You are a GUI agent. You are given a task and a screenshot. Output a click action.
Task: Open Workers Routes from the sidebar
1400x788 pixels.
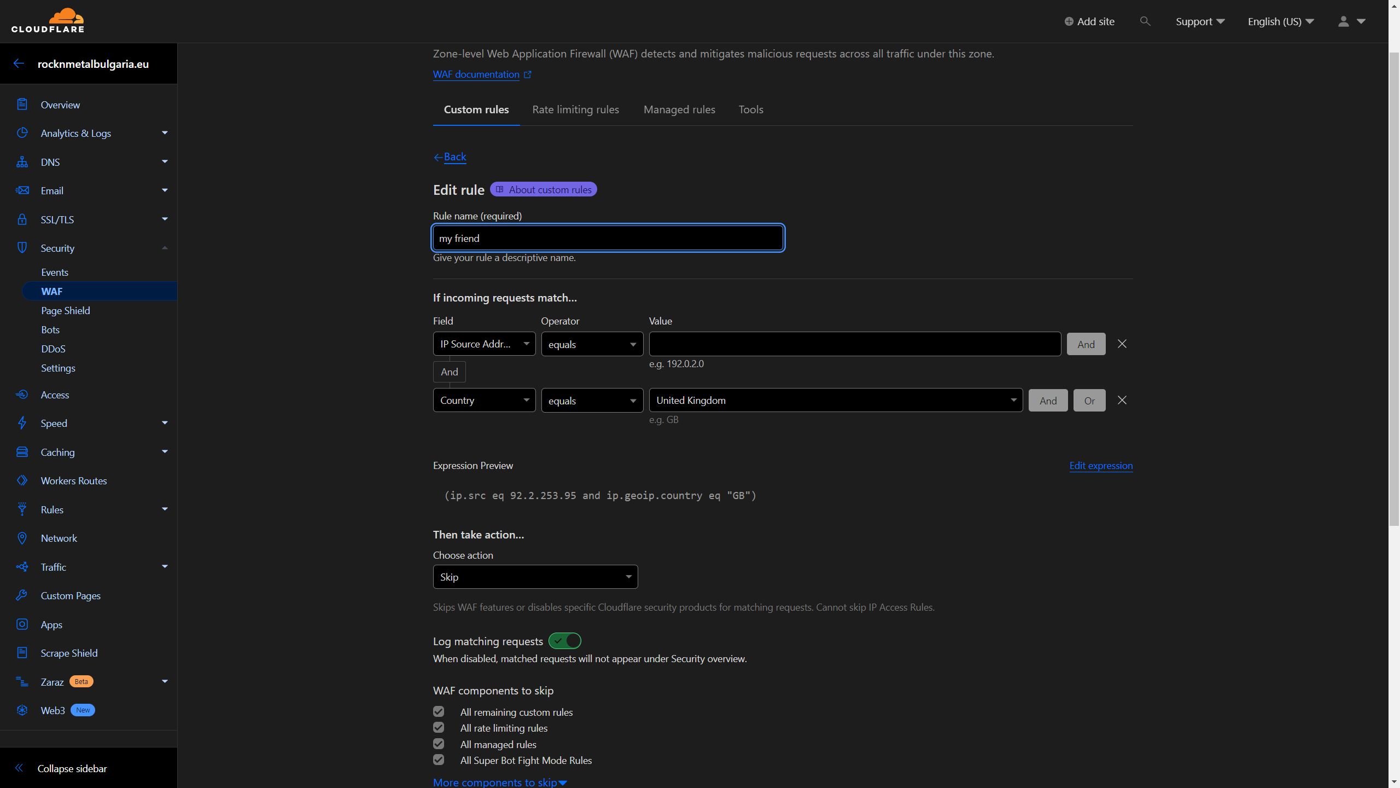click(74, 480)
